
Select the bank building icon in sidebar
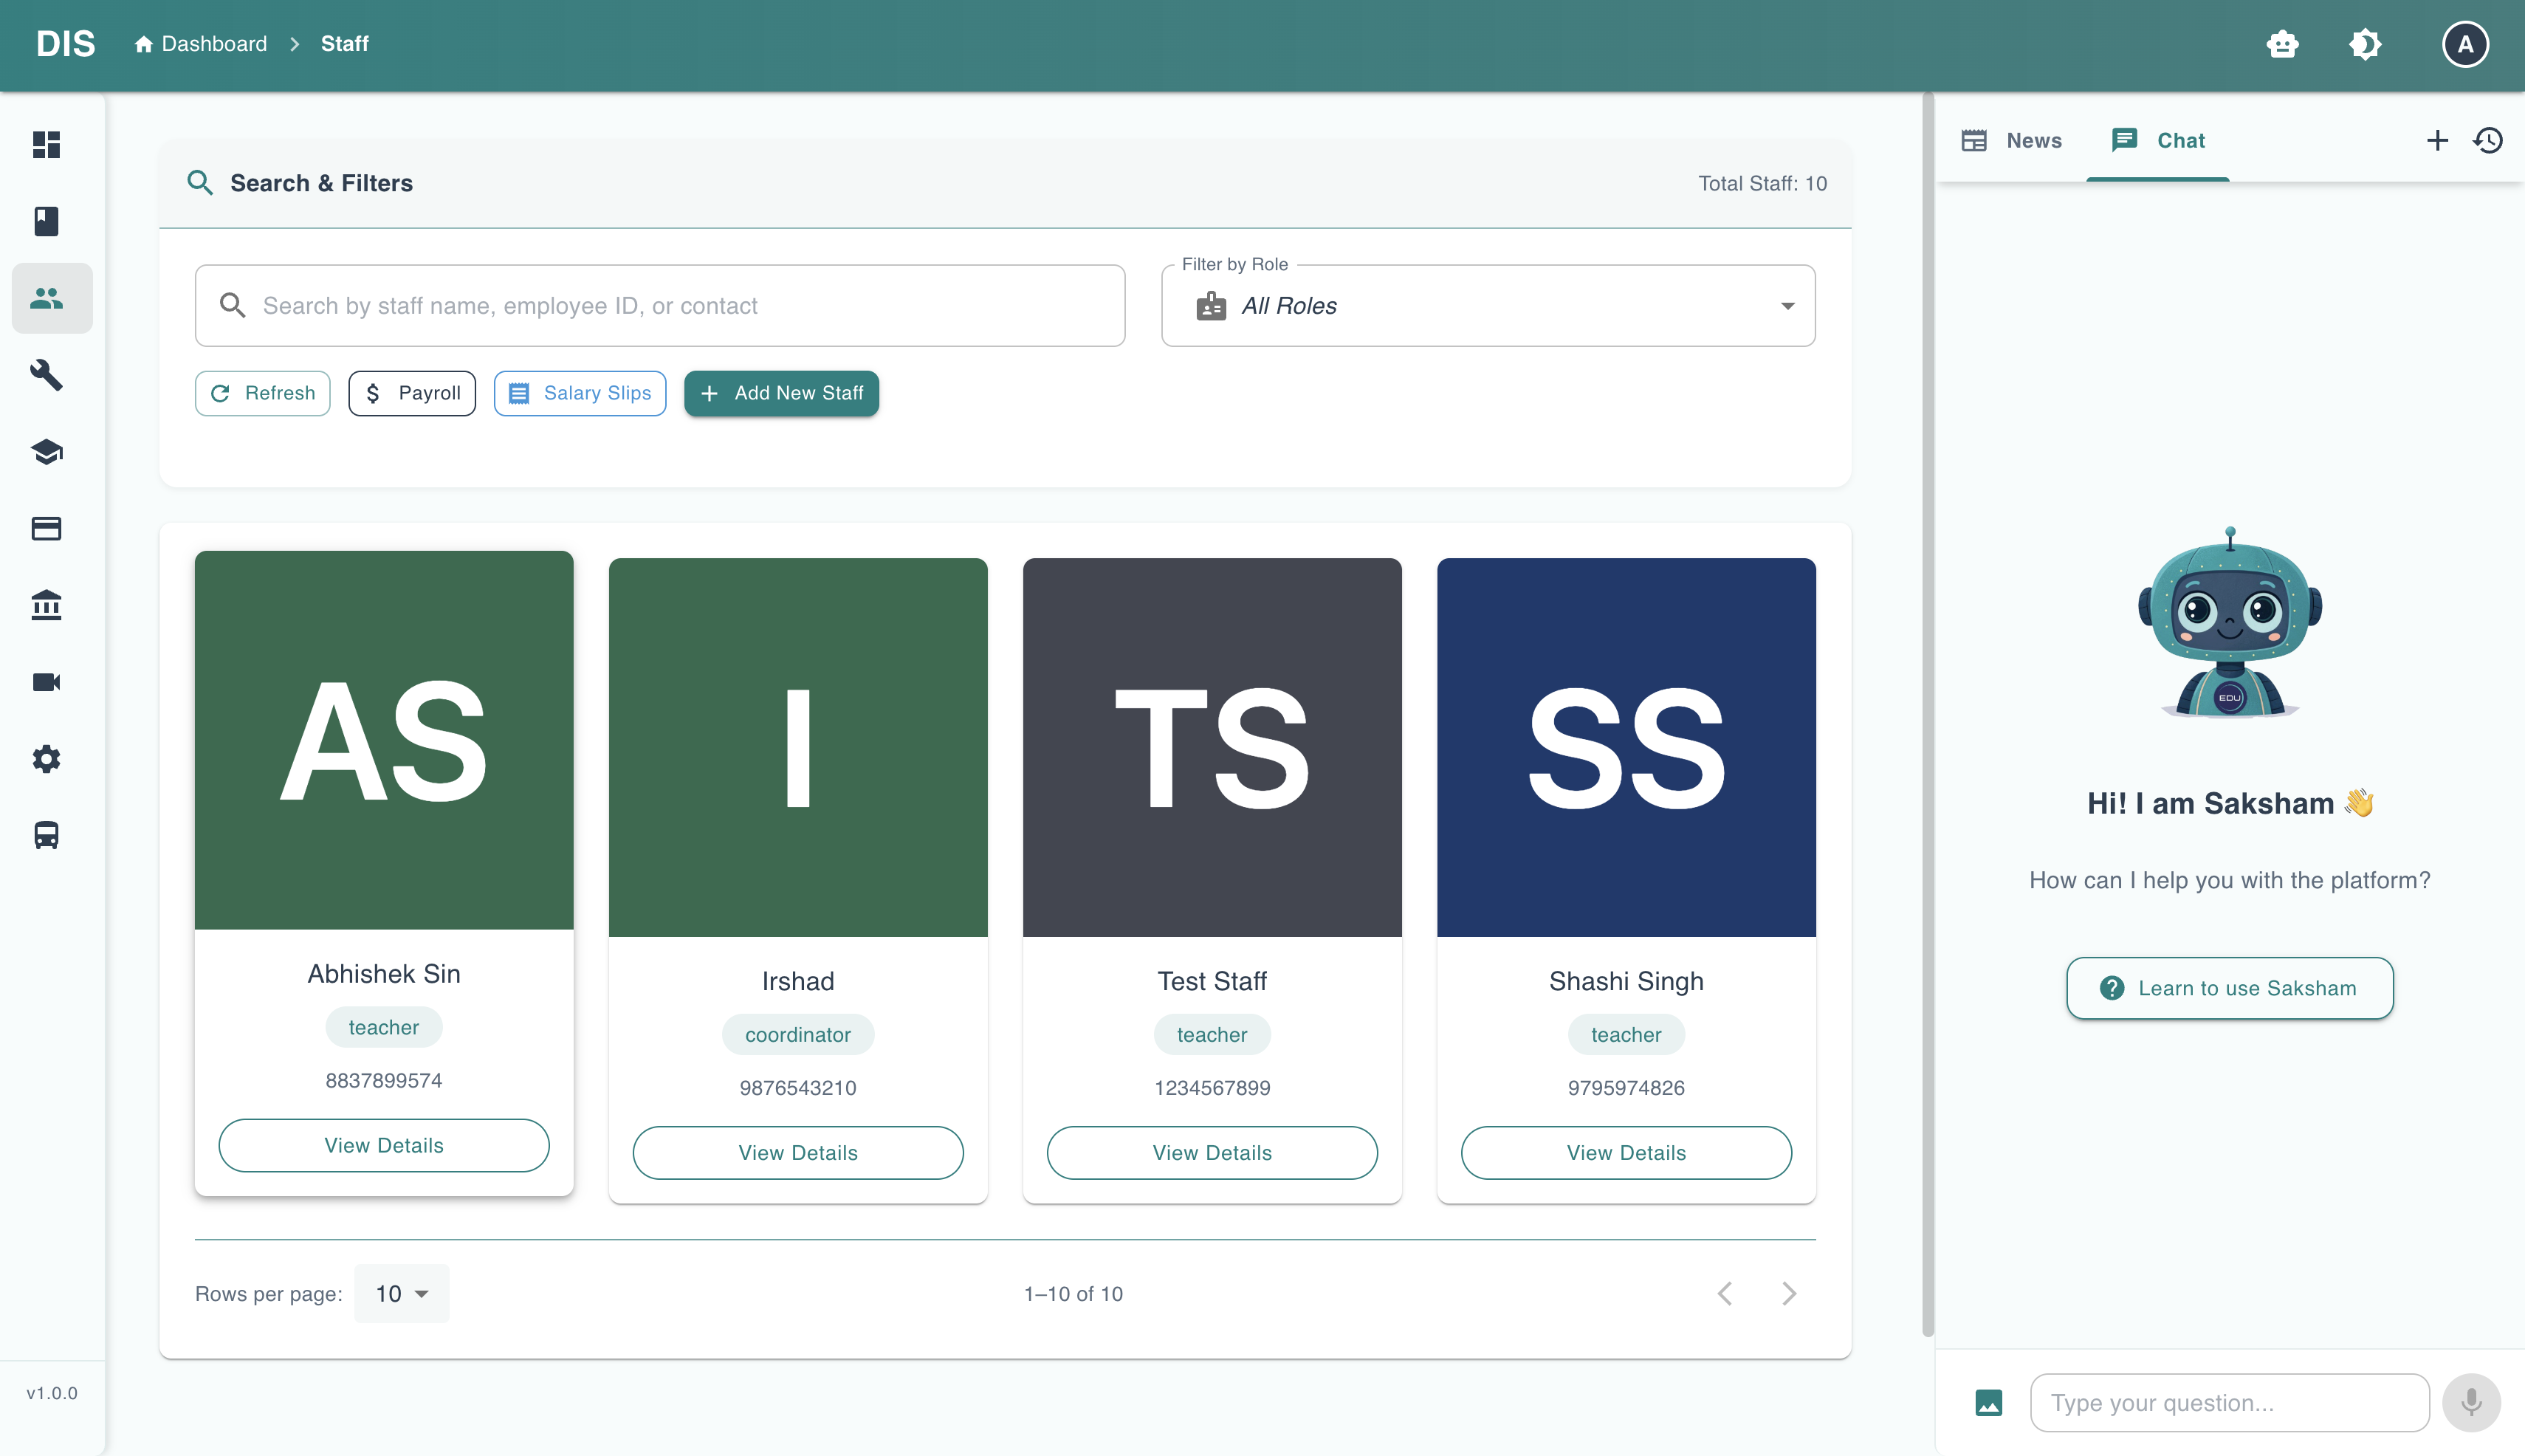(x=46, y=605)
